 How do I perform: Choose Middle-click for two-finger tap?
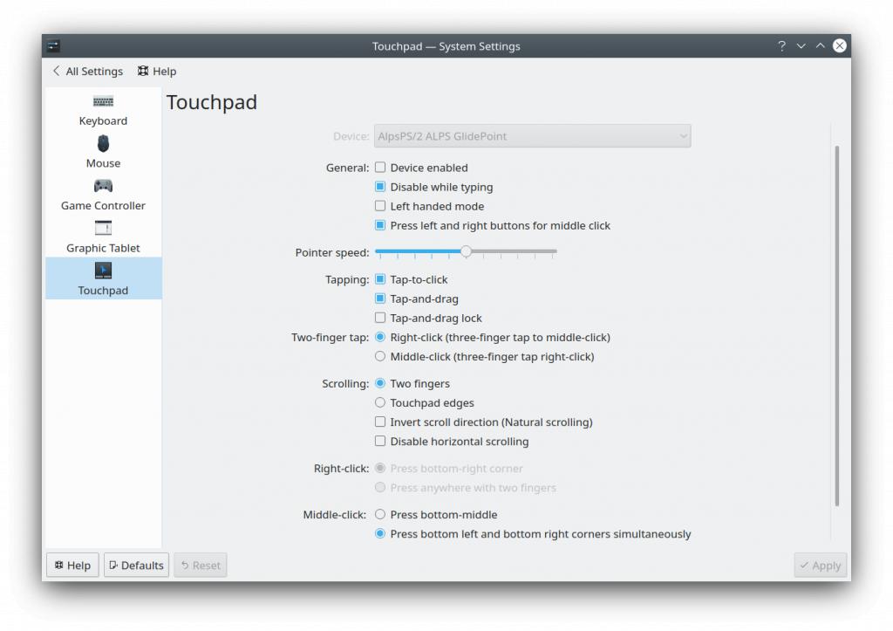[x=380, y=357]
